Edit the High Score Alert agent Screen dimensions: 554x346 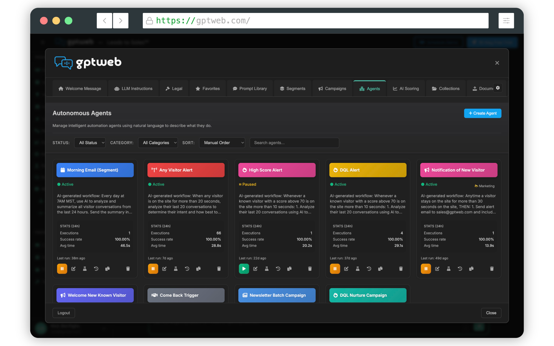(x=255, y=269)
